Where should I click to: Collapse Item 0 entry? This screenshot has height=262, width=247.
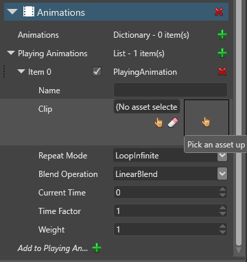coord(21,71)
